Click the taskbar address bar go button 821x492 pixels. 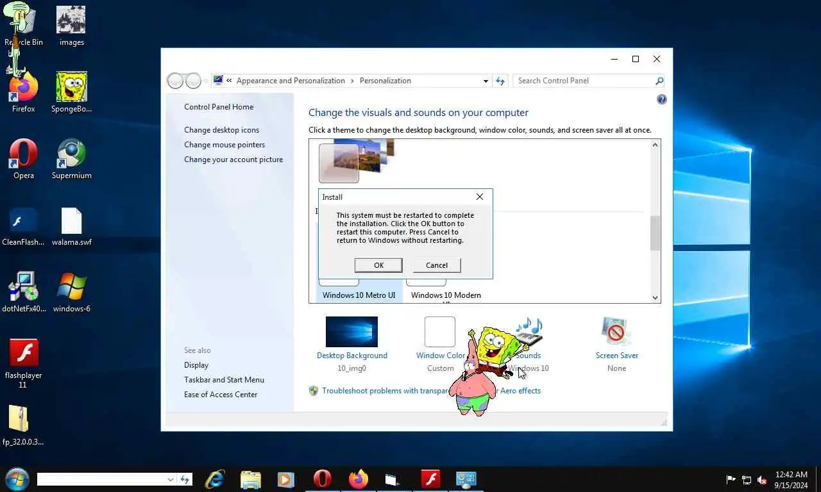(185, 479)
